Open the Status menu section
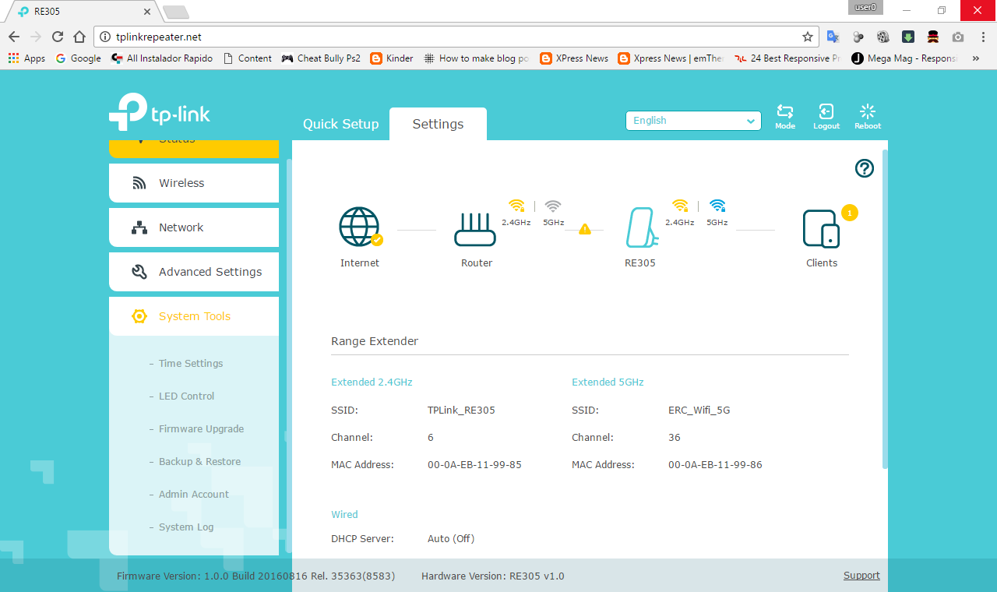The image size is (997, 592). [194, 148]
